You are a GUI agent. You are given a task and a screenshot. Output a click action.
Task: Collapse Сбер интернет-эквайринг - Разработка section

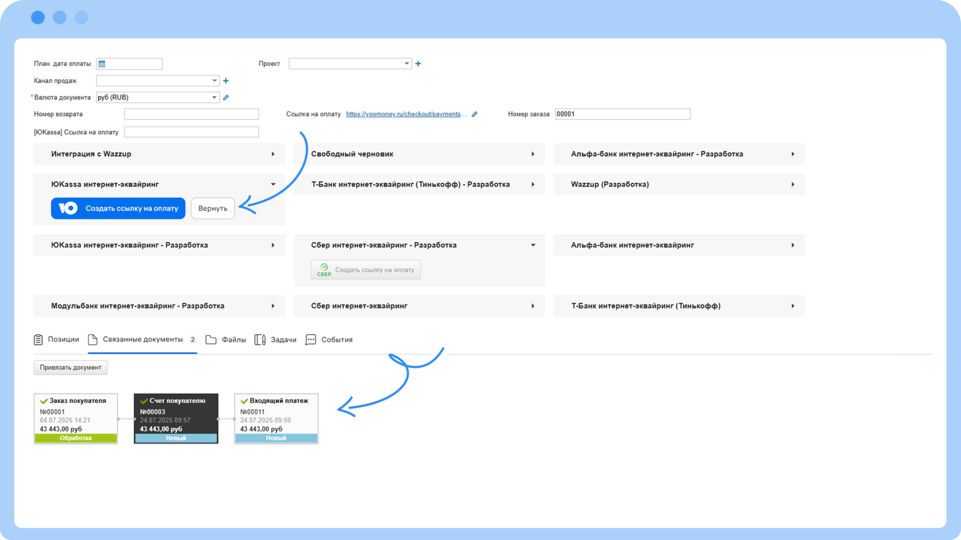coord(419,245)
